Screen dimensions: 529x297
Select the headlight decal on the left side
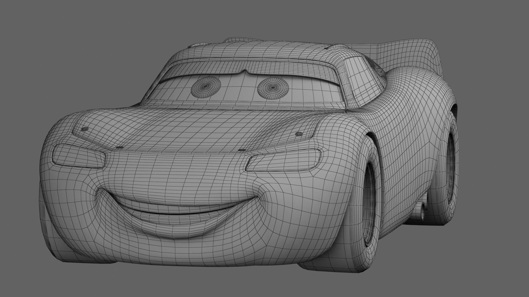pos(79,156)
